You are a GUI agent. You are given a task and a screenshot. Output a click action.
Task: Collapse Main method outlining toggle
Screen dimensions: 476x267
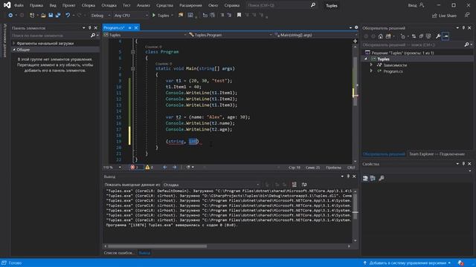(x=132, y=69)
